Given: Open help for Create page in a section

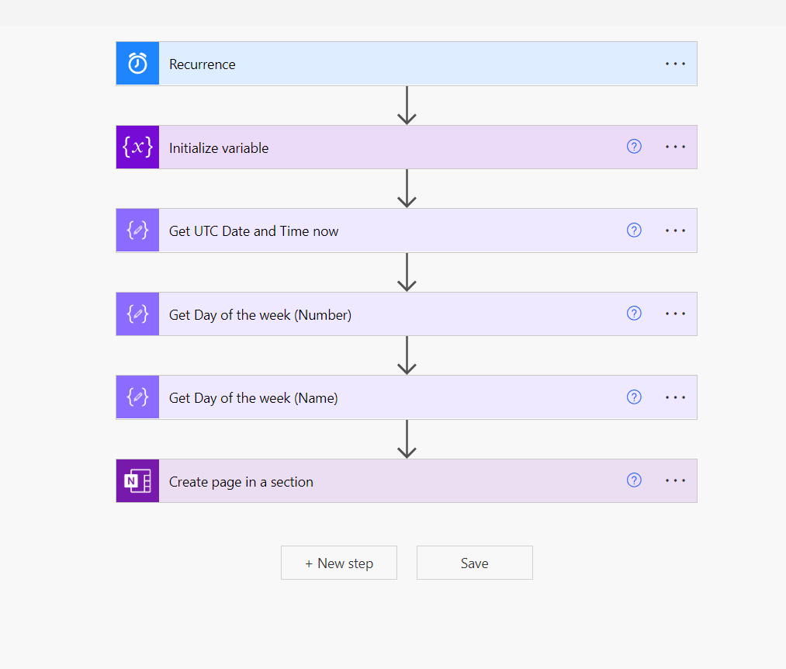Looking at the screenshot, I should 634,480.
